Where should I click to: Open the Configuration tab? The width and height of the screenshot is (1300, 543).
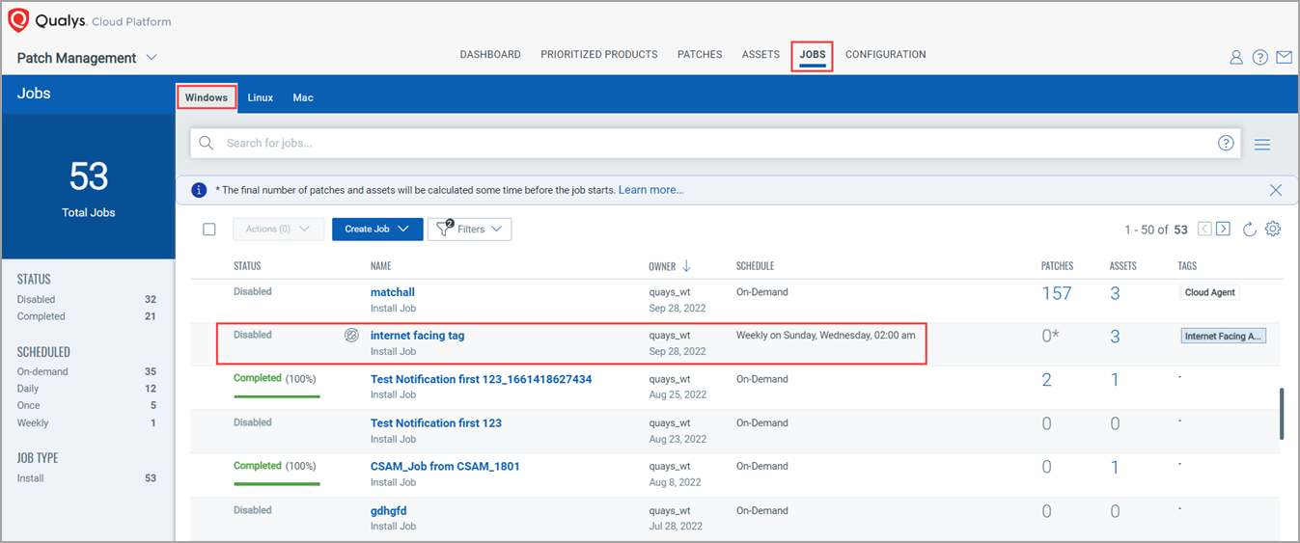886,55
